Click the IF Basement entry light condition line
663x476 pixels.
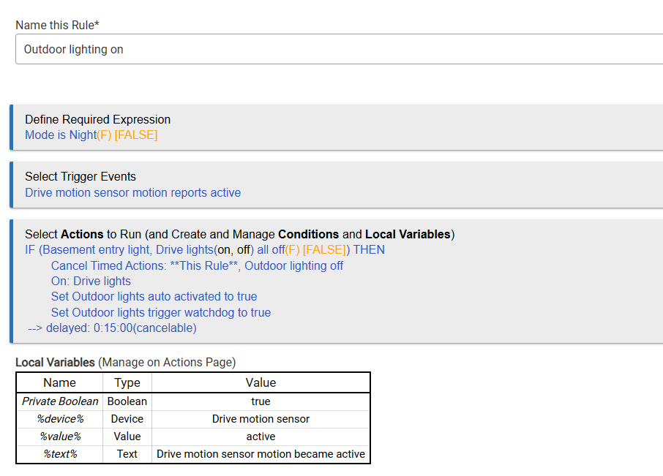[204, 250]
